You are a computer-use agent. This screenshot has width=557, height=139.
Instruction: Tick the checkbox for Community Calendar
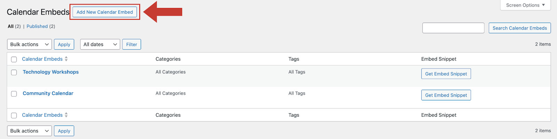[x=14, y=94]
